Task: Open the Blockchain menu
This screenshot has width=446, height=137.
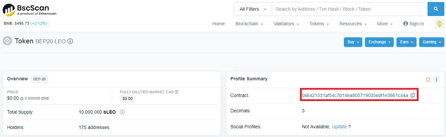Action: [249, 24]
